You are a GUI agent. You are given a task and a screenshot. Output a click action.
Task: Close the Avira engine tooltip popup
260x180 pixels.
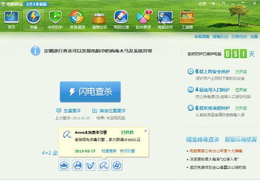point(146,131)
